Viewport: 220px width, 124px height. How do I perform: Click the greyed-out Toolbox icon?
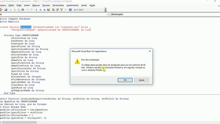point(65,10)
